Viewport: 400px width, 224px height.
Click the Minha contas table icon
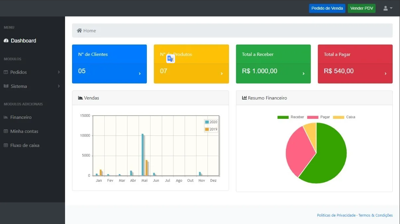coord(6,131)
